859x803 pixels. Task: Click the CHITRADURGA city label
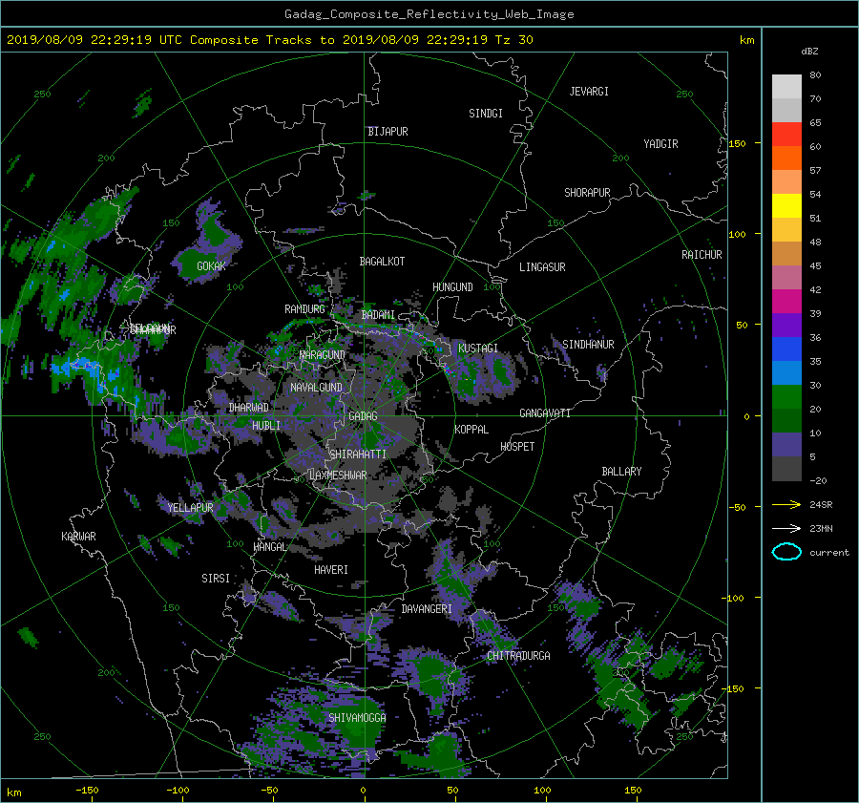pos(518,656)
